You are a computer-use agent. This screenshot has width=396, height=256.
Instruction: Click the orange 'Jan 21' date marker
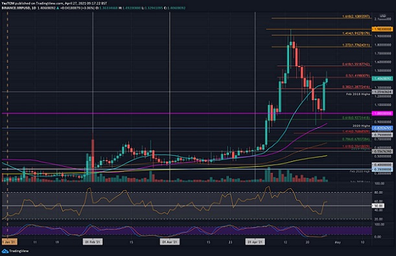tap(9, 242)
